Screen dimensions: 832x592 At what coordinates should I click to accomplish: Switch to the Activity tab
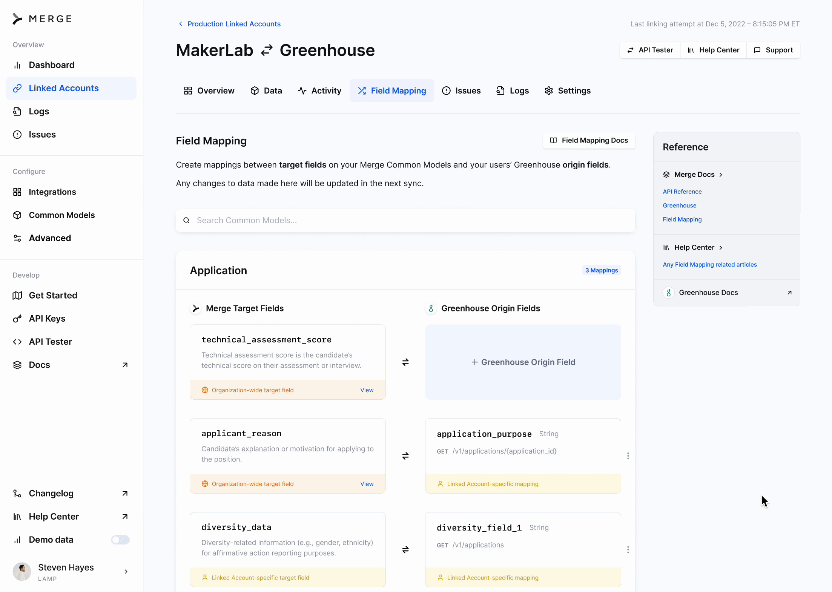(319, 90)
